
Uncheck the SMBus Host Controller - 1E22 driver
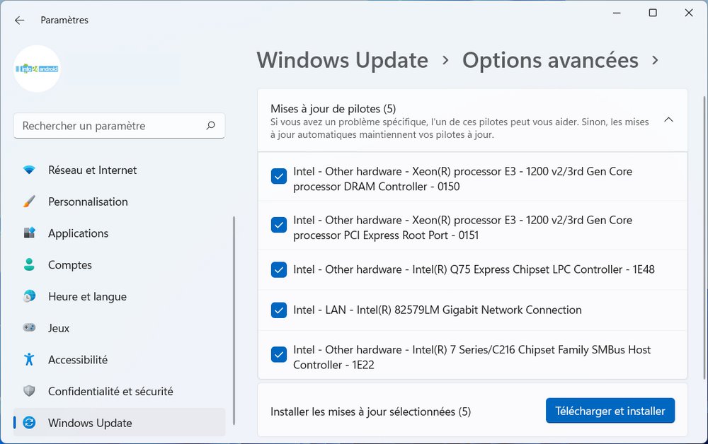coord(278,355)
